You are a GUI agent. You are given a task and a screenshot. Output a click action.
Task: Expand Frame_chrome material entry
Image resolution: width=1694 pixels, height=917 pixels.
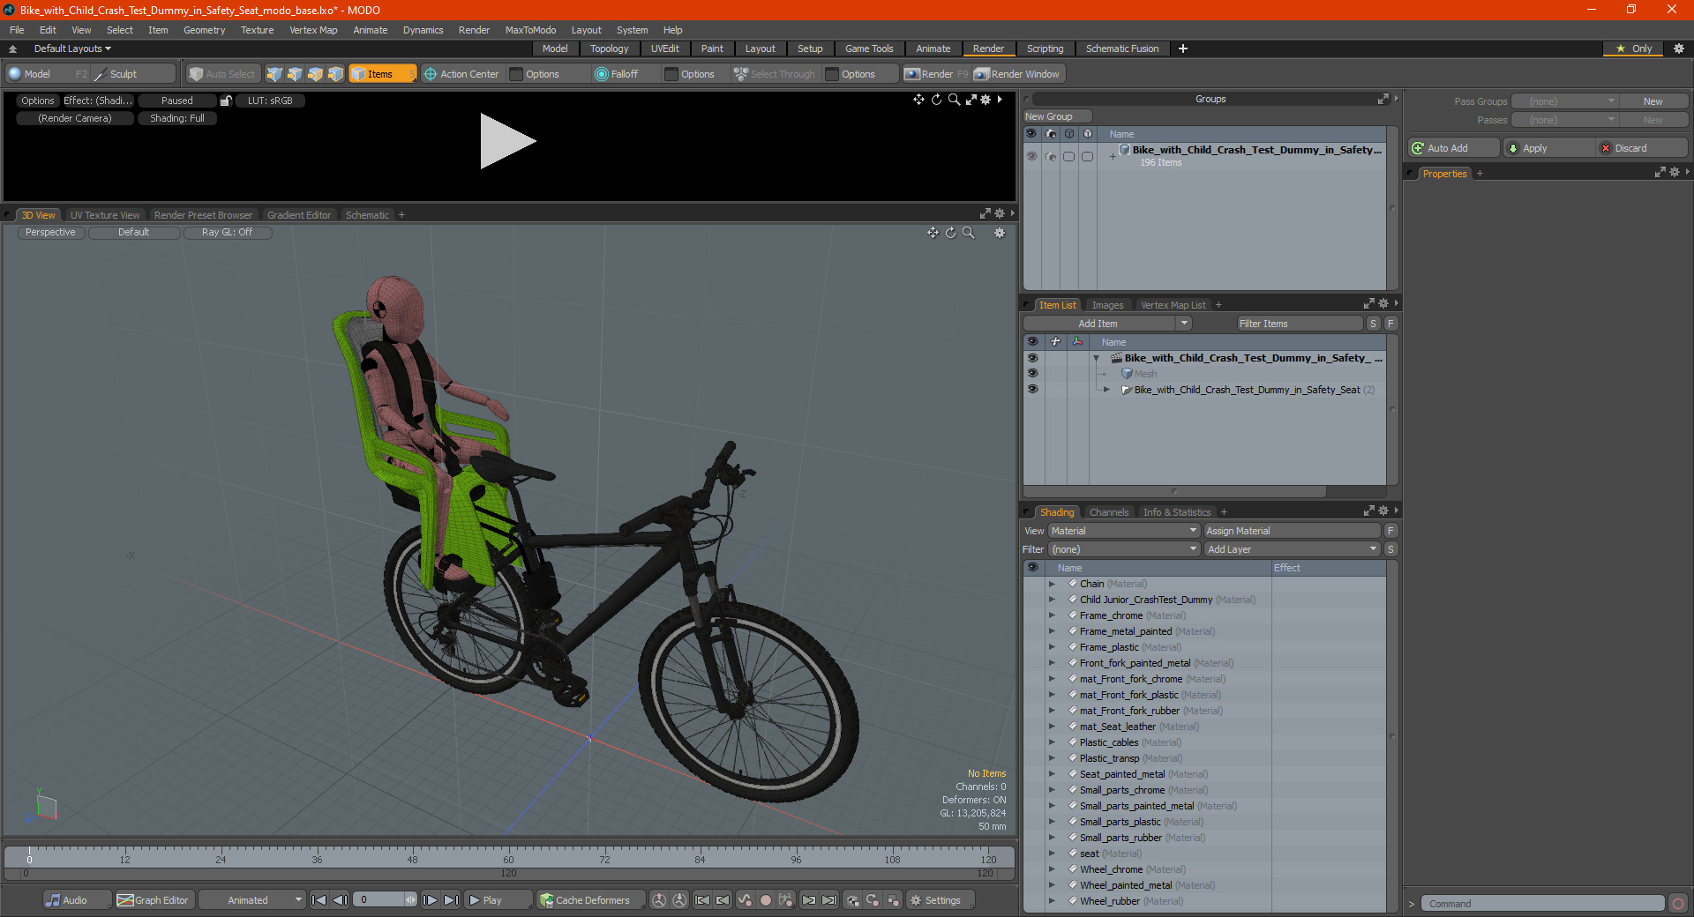pyautogui.click(x=1052, y=615)
